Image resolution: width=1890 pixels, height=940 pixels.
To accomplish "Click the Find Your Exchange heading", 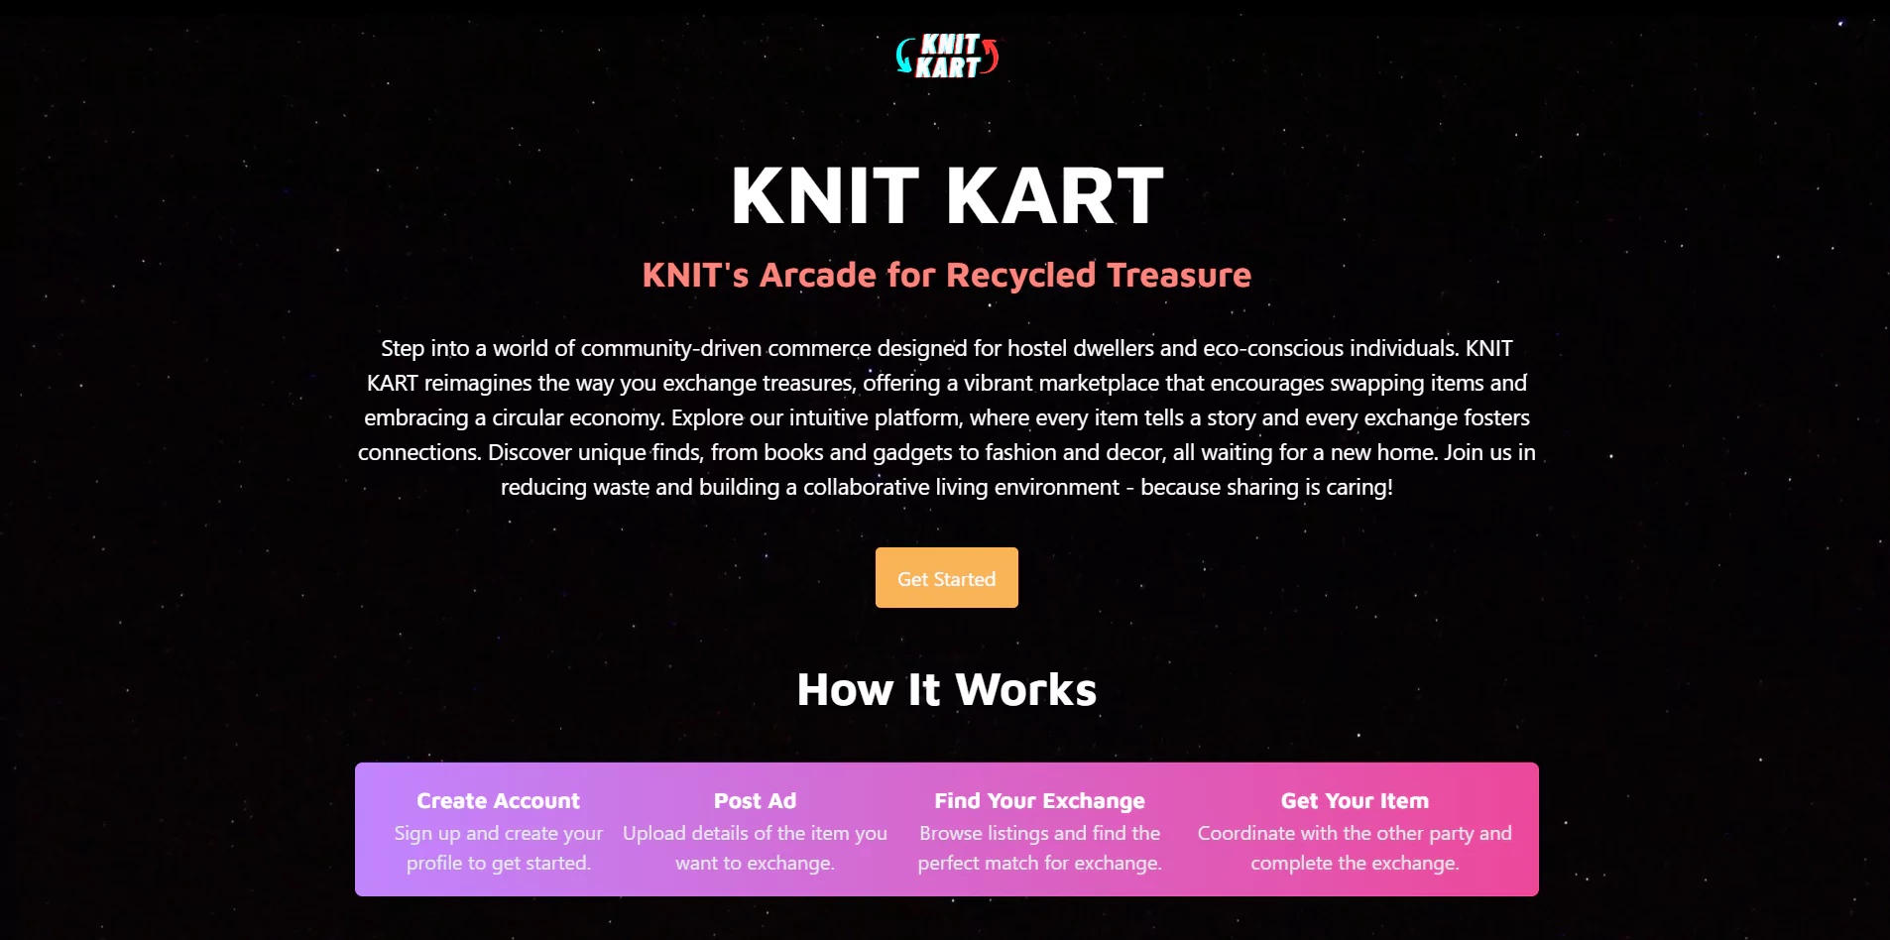I will (x=1039, y=799).
